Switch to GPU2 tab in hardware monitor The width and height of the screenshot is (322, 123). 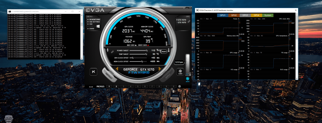[234, 15]
